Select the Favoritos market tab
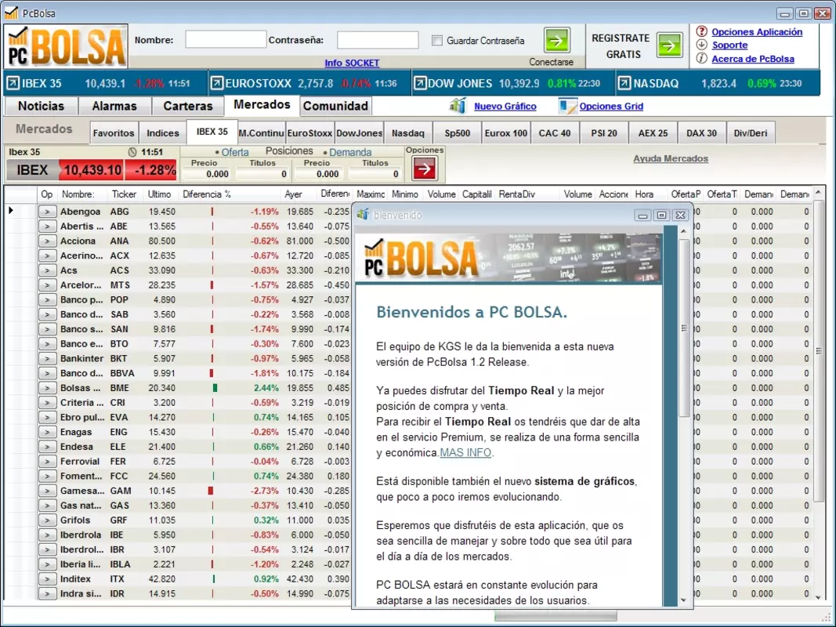This screenshot has height=627, width=836. coord(114,133)
